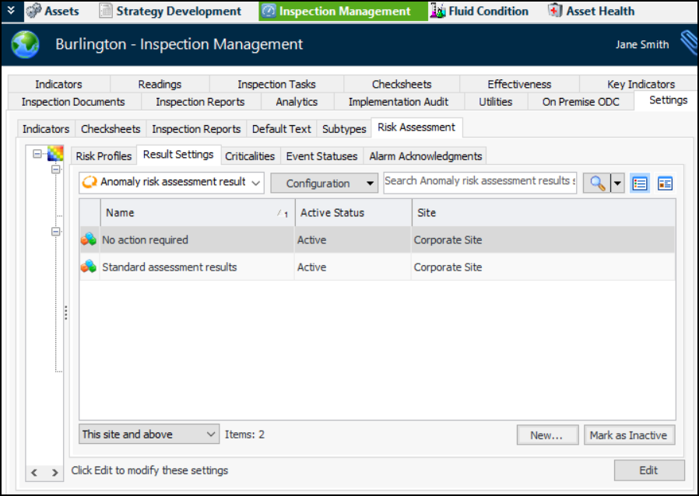Image resolution: width=699 pixels, height=496 pixels.
Task: Open the Configuration dropdown
Action: [324, 183]
